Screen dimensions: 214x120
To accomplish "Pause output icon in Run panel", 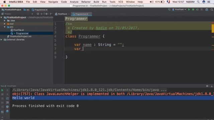I will click(x=2, y=98).
